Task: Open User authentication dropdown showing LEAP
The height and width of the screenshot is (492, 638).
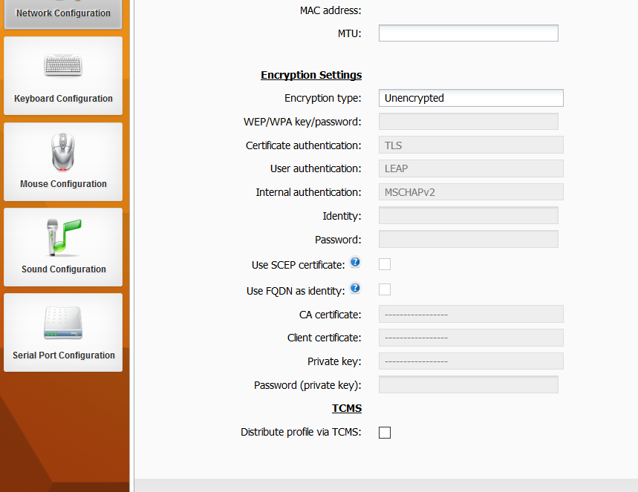Action: click(x=471, y=168)
